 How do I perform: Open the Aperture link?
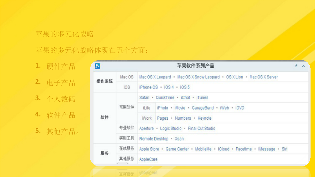coord(146,128)
